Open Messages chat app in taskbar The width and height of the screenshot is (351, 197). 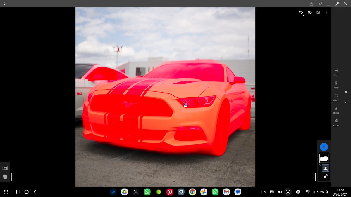click(238, 192)
